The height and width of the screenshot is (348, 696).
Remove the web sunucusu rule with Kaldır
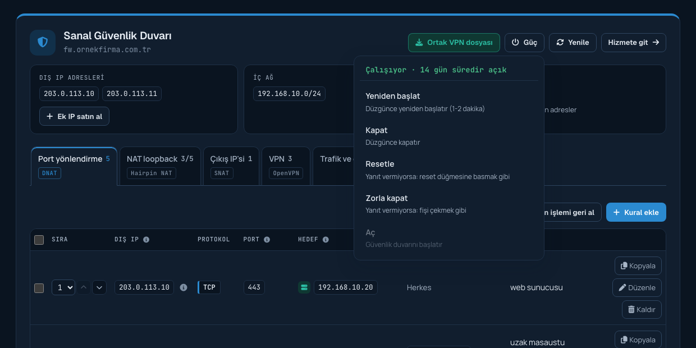click(642, 309)
